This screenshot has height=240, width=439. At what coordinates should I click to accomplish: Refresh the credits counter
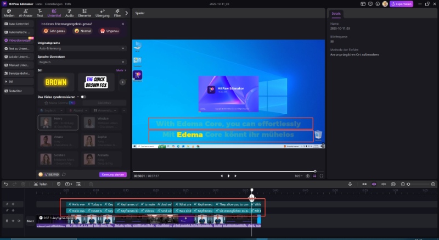click(x=64, y=175)
